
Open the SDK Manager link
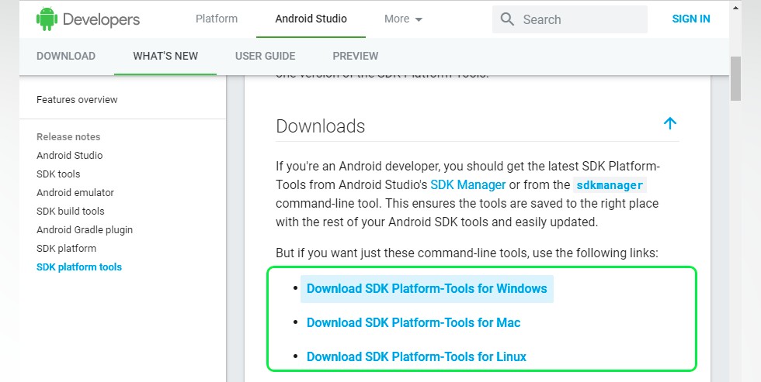467,184
